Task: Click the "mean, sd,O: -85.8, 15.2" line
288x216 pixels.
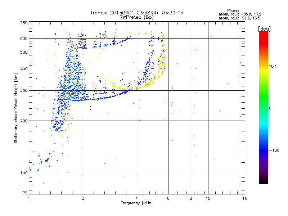Action: coord(240,14)
